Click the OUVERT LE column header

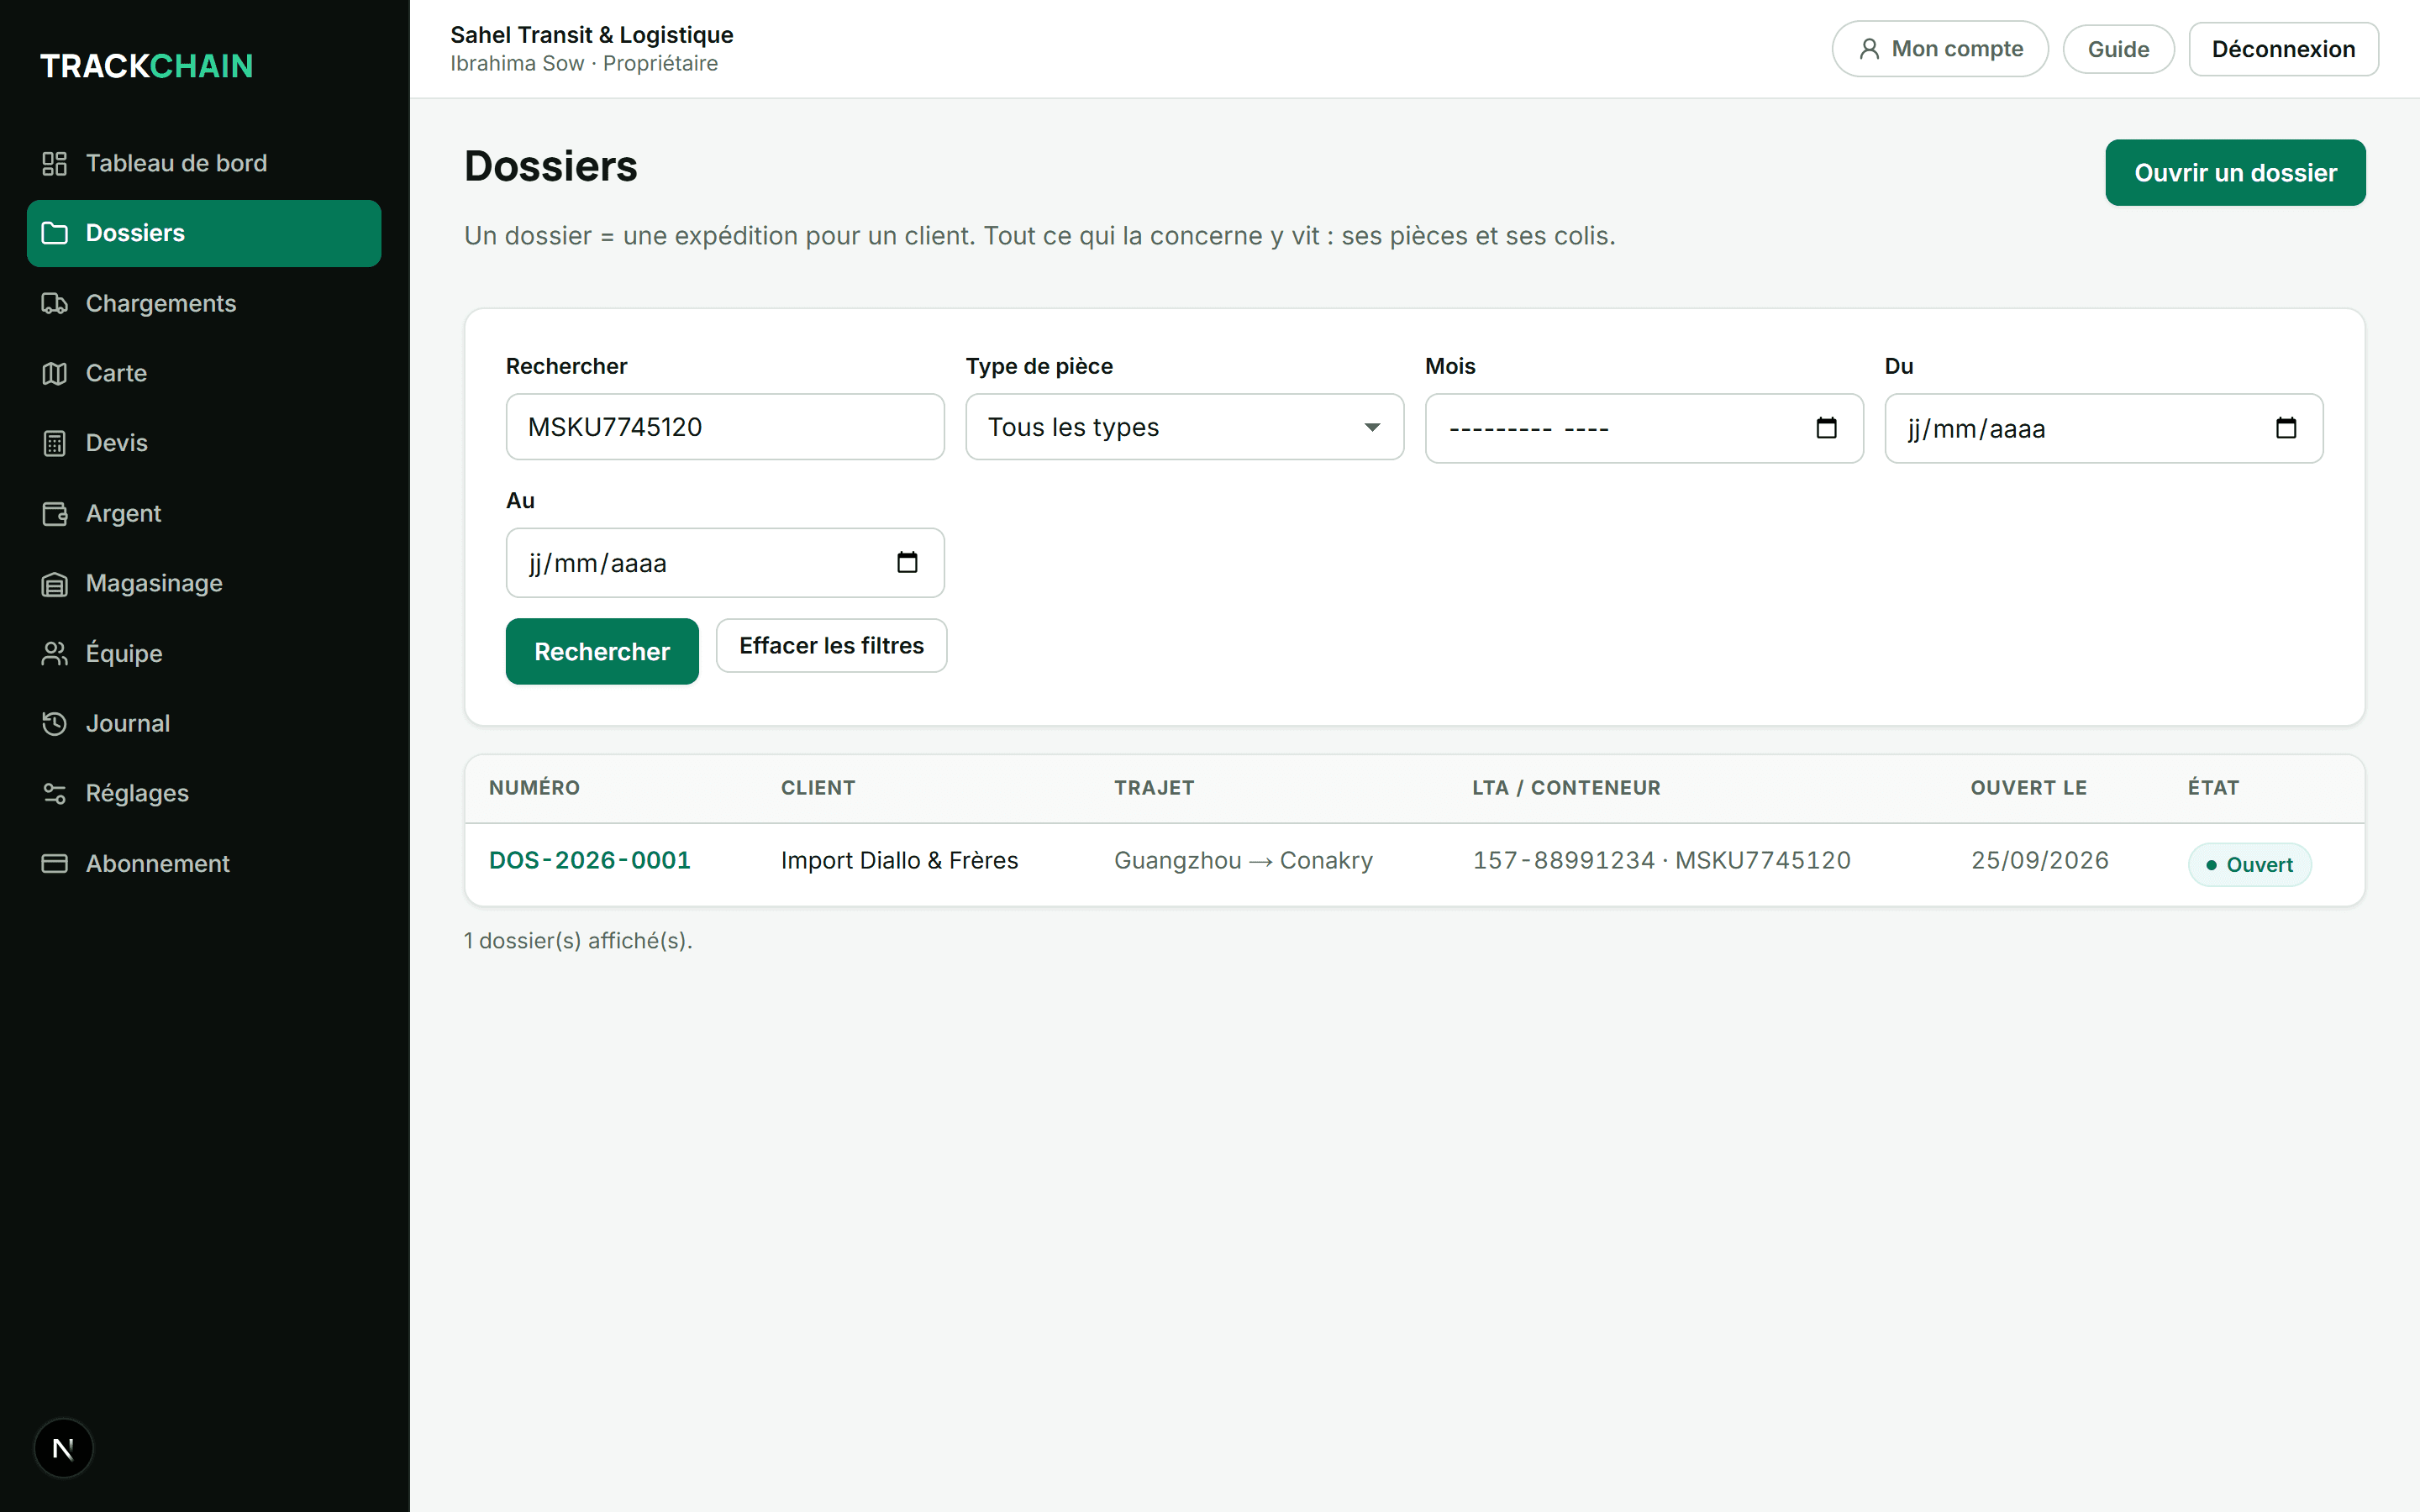[2028, 788]
